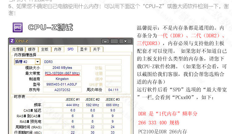
Task: Switch to the 关于 tab
Action: pos(97,49)
